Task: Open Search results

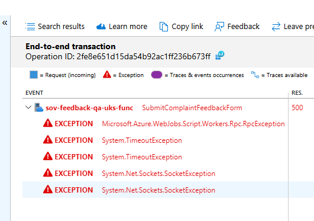Action: [x=55, y=27]
